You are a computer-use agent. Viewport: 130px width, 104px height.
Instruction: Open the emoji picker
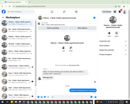(91, 97)
